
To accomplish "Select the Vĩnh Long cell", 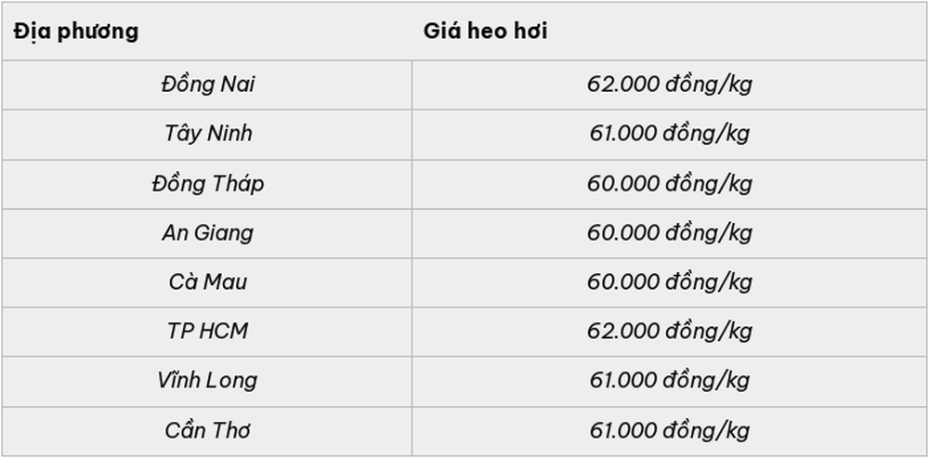I will 207,381.
